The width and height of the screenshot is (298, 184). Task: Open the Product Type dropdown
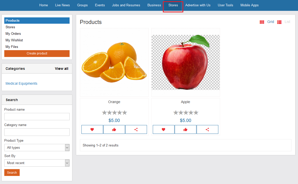tap(37, 148)
